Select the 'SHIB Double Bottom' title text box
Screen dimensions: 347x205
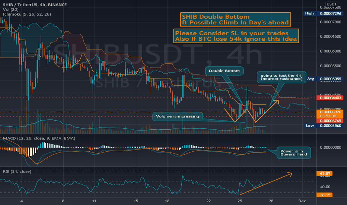coord(235,19)
